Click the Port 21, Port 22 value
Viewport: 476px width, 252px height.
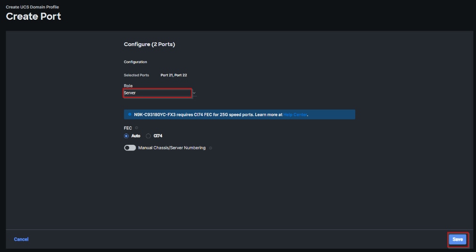click(x=174, y=75)
